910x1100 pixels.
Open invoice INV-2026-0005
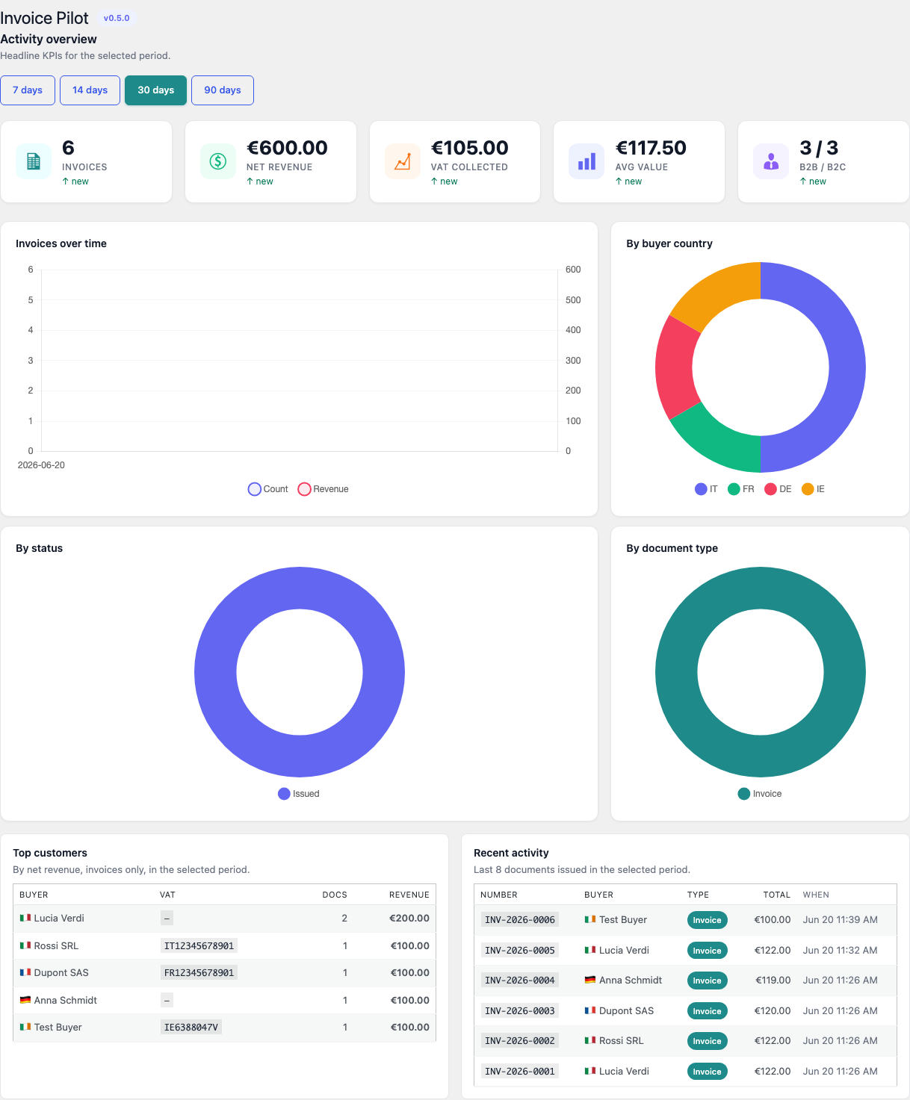(520, 951)
